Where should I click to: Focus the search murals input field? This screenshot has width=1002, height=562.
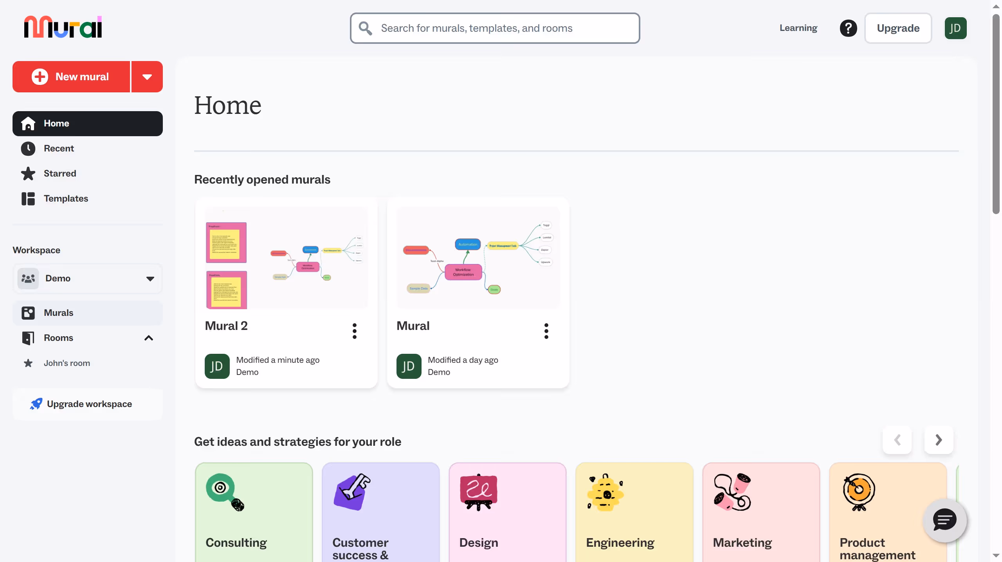pyautogui.click(x=495, y=28)
